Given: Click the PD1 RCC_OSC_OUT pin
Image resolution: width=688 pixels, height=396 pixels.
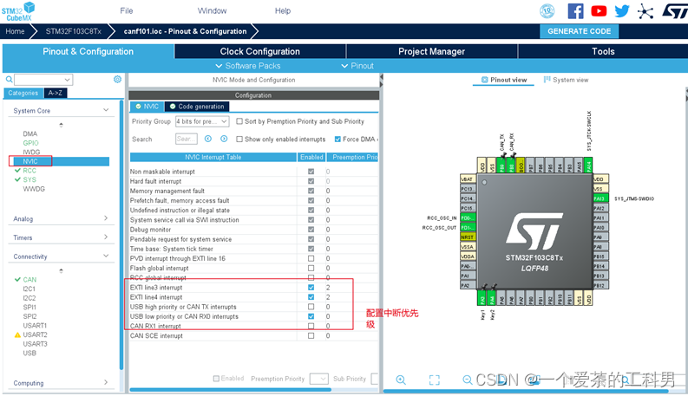Looking at the screenshot, I should [x=468, y=227].
